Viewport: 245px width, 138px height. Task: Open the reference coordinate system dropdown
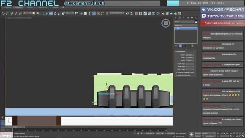pyautogui.click(x=70, y=13)
